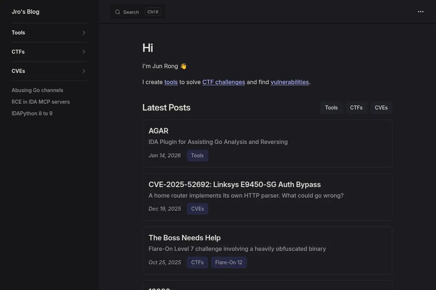Go to Jro's Blog home title

[x=25, y=12]
